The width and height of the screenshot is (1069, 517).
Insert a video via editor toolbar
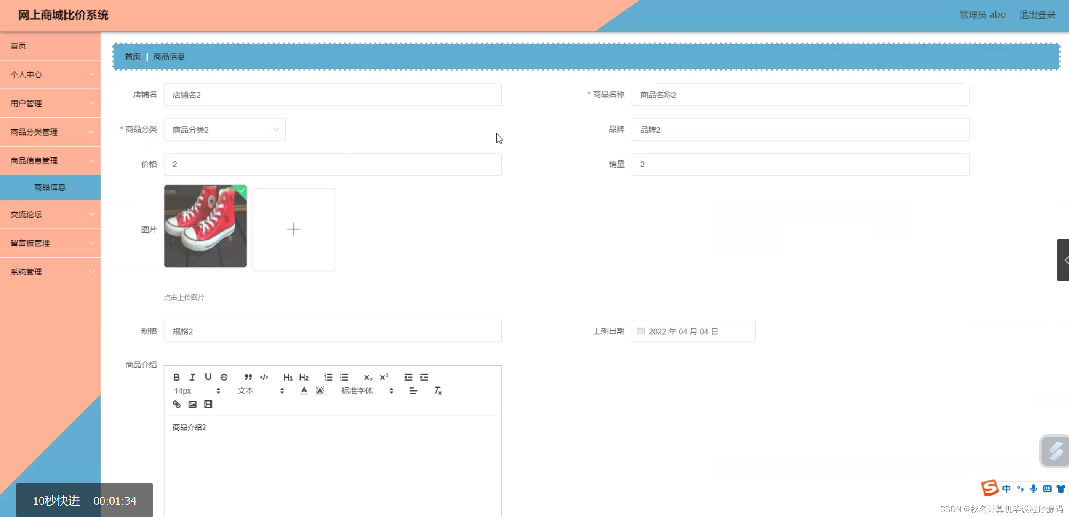click(x=208, y=404)
